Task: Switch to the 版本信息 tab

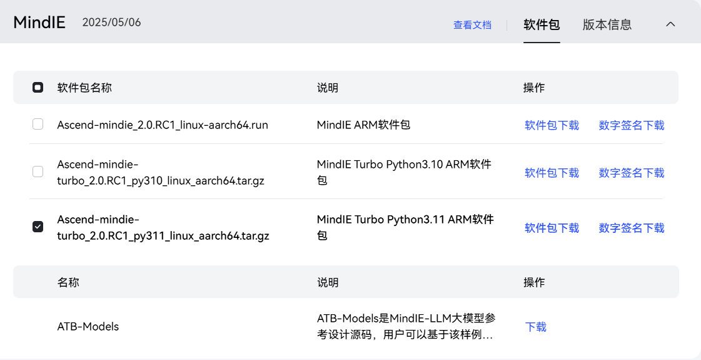Action: pos(607,24)
